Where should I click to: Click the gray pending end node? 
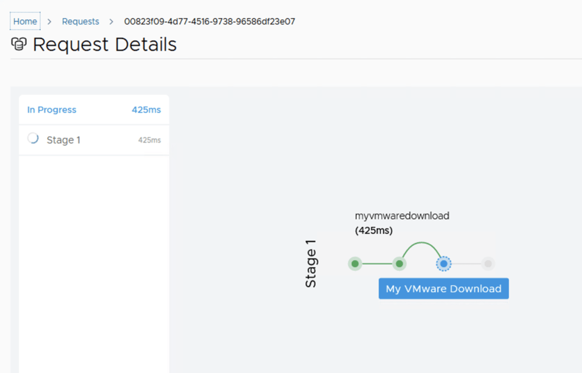tap(488, 263)
